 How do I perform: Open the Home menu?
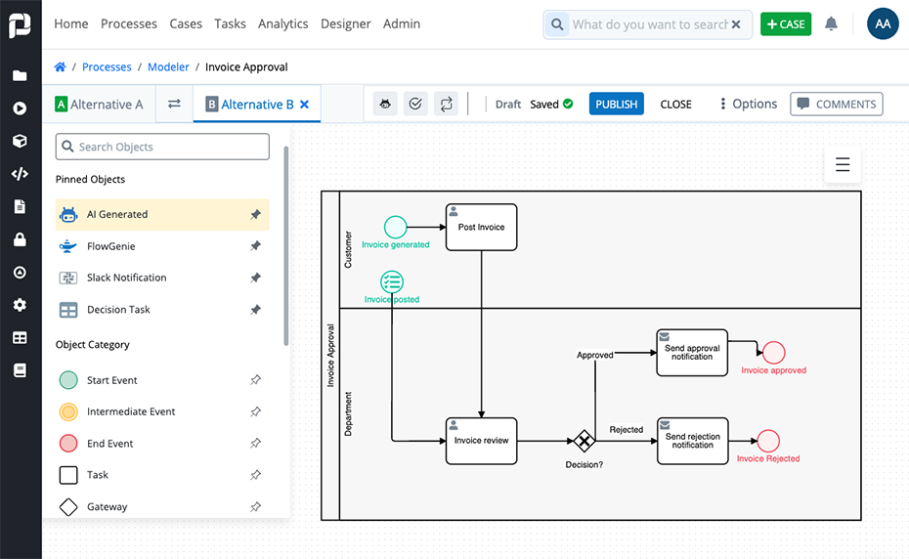pos(71,23)
